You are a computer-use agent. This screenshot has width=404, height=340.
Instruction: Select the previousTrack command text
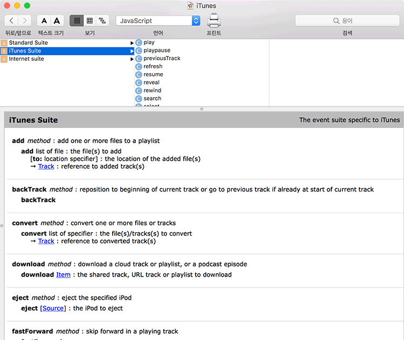[x=162, y=58]
